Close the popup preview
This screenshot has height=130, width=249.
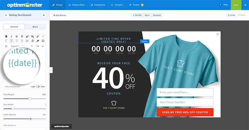[218, 34]
